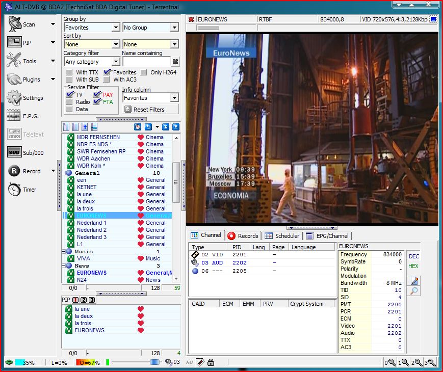Open the Tools wrench icon
Screen dimensions: 443x372
tap(14, 61)
